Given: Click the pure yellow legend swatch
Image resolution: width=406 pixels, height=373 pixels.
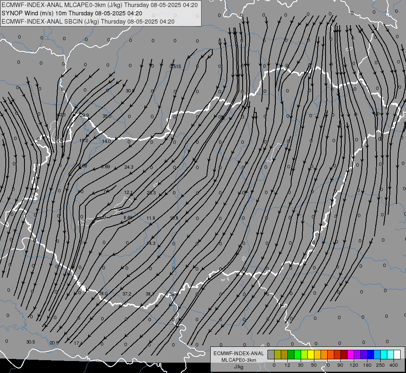Looking at the screenshot, I should point(311,355).
